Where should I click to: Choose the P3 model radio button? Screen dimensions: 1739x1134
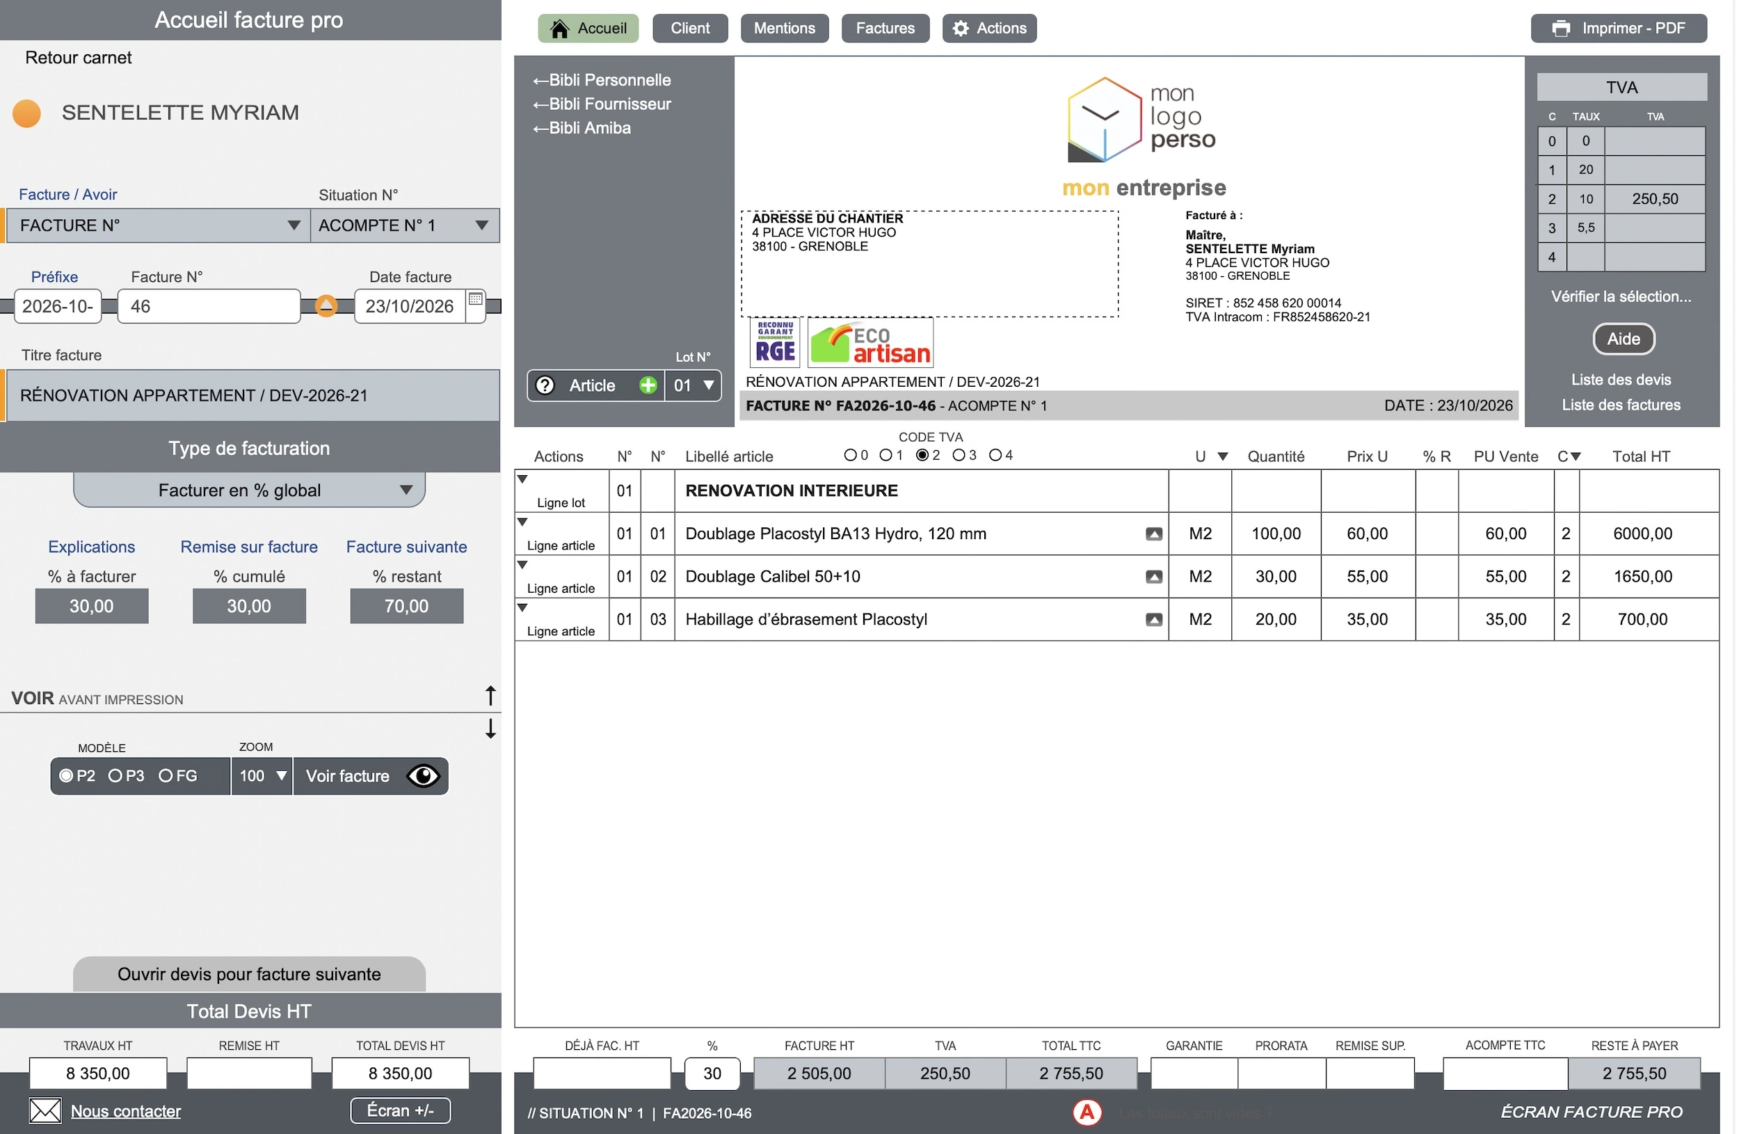(x=115, y=776)
